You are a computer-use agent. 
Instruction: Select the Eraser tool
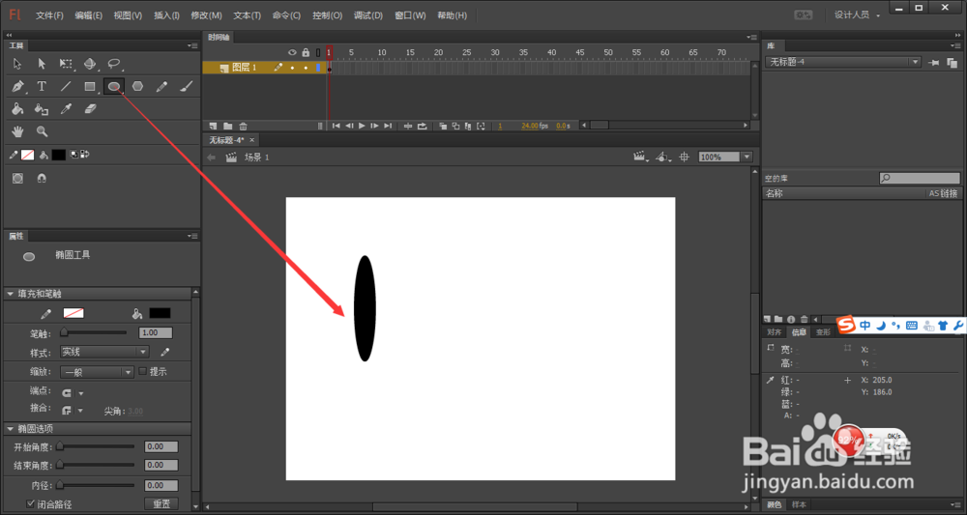point(90,109)
